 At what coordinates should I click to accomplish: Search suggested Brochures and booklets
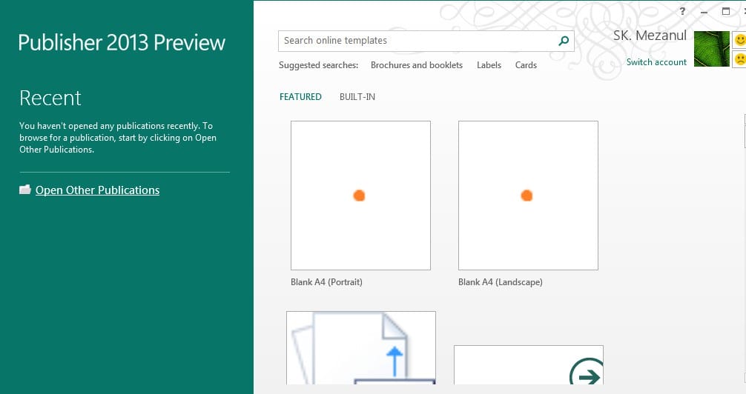(417, 65)
